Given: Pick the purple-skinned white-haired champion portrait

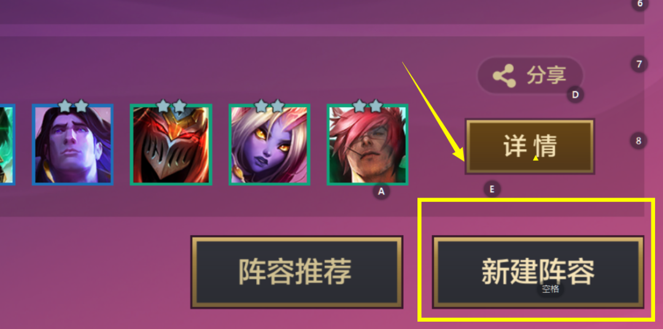Looking at the screenshot, I should [x=269, y=145].
